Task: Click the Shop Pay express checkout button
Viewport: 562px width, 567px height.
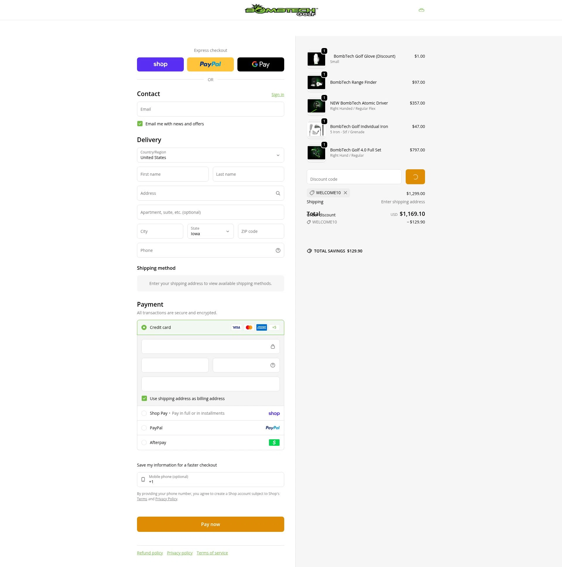Action: point(160,64)
